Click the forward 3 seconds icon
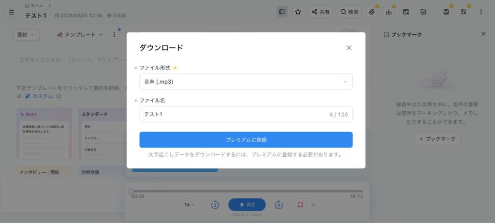 click(278, 205)
